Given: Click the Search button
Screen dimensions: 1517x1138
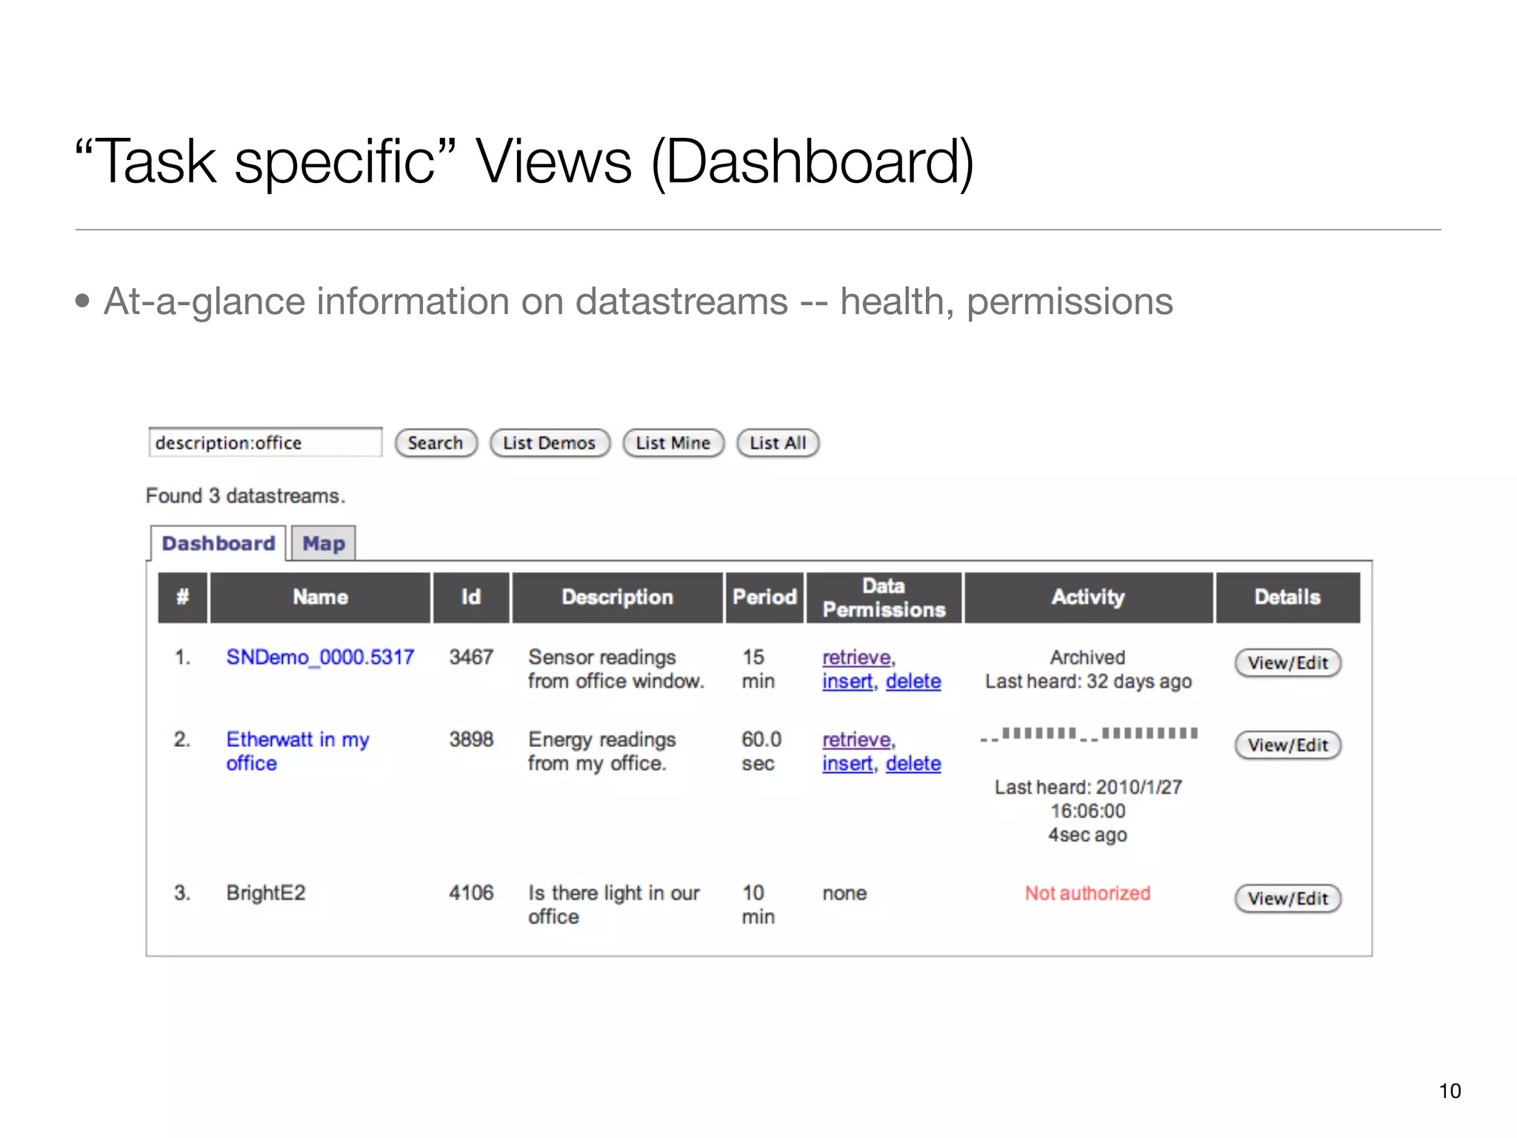Looking at the screenshot, I should click(435, 442).
